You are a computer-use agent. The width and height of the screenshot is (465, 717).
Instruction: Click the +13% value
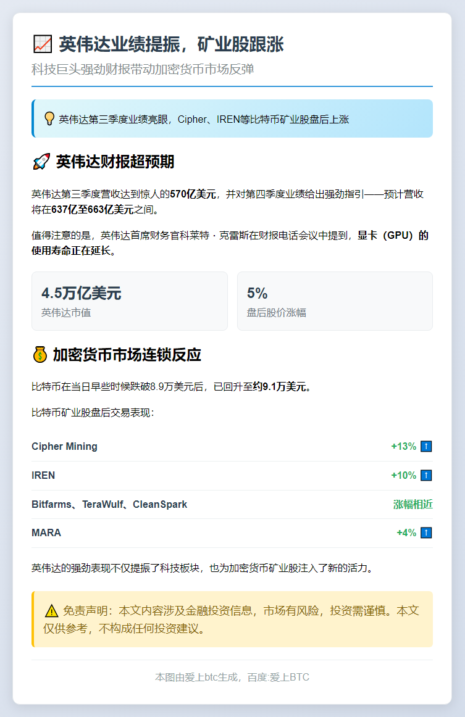click(404, 446)
